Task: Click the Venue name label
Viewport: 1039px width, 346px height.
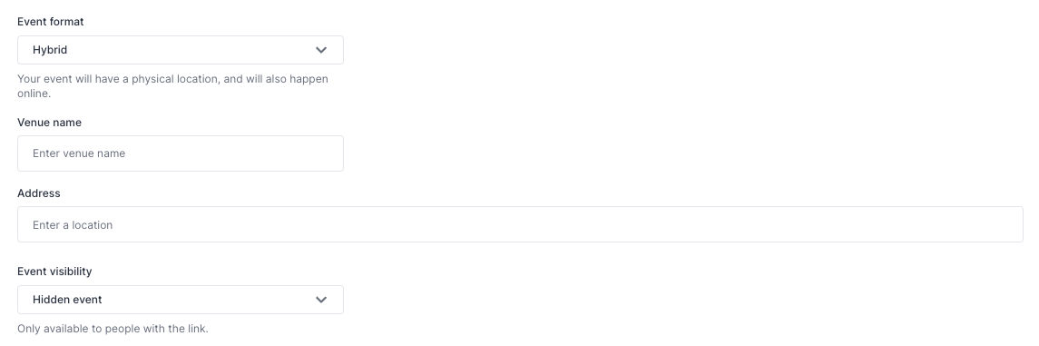Action: point(50,123)
